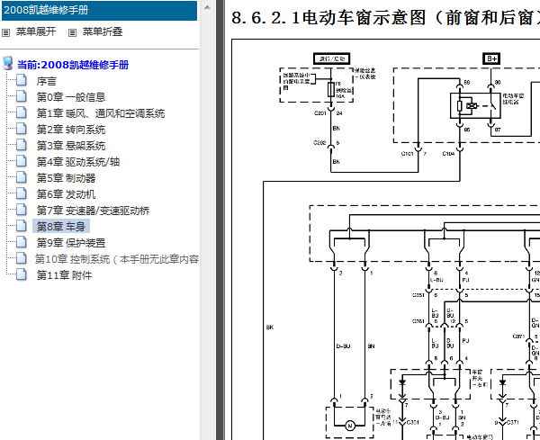This screenshot has height=440, width=540.
Task: Open chapter 第0章 一般信息
Action: pos(71,97)
